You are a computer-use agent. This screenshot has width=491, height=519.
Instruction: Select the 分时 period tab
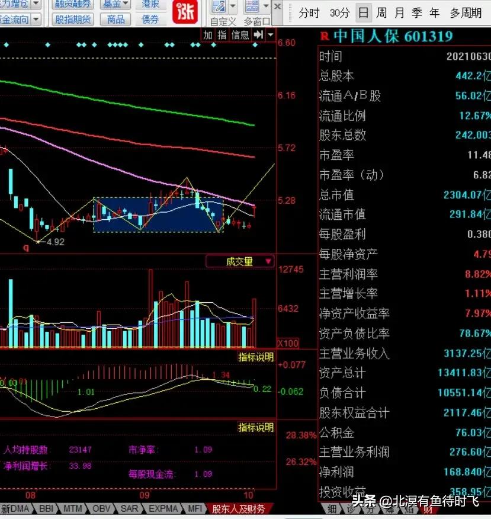pyautogui.click(x=309, y=13)
